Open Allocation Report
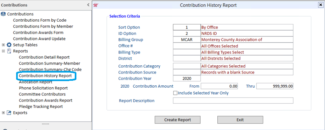325x130 pixels. tap(36, 82)
